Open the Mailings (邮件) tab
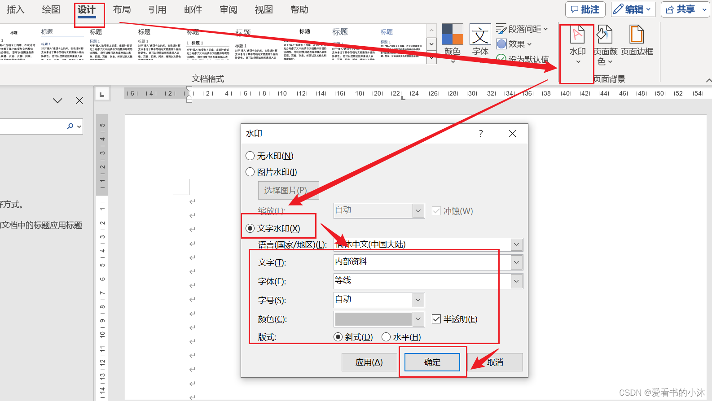Screen dimensions: 712x401 point(193,9)
